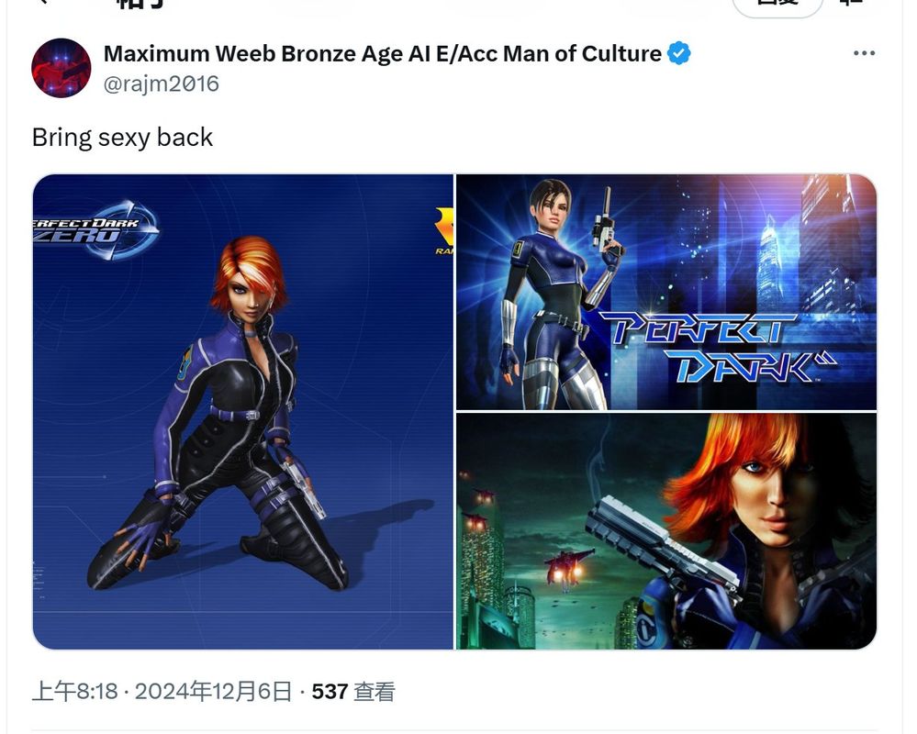This screenshot has height=734, width=917.
Task: Open the more options ellipsis menu
Action: click(864, 53)
